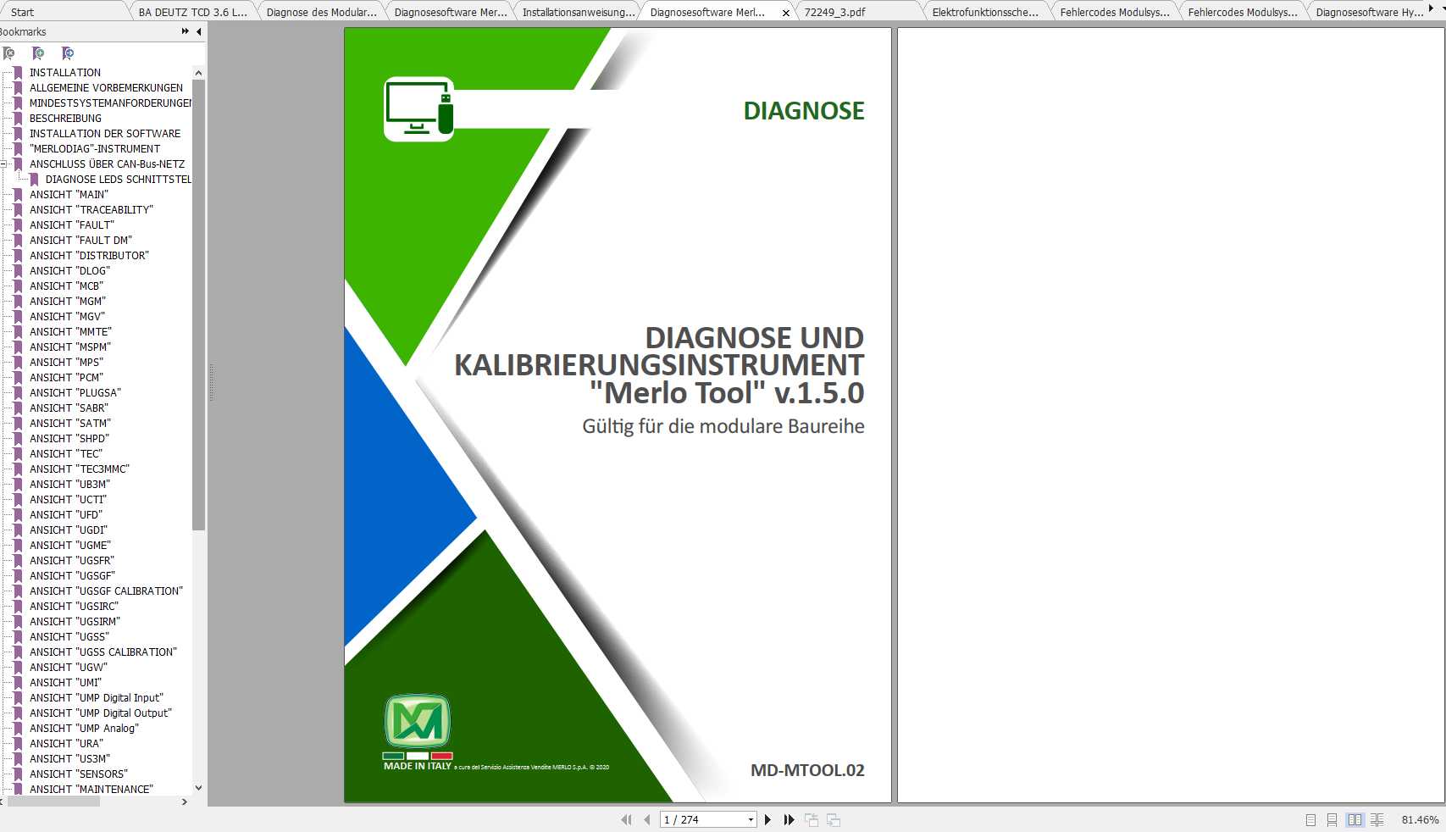The height and width of the screenshot is (832, 1446).
Task: Click the go to bookmark icon
Action: click(68, 53)
